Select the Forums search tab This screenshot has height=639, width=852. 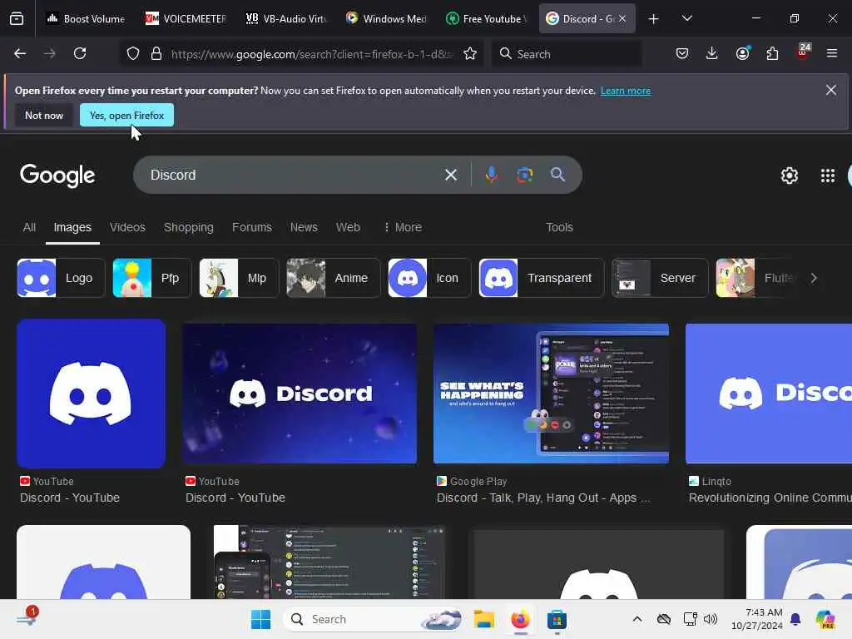click(251, 227)
